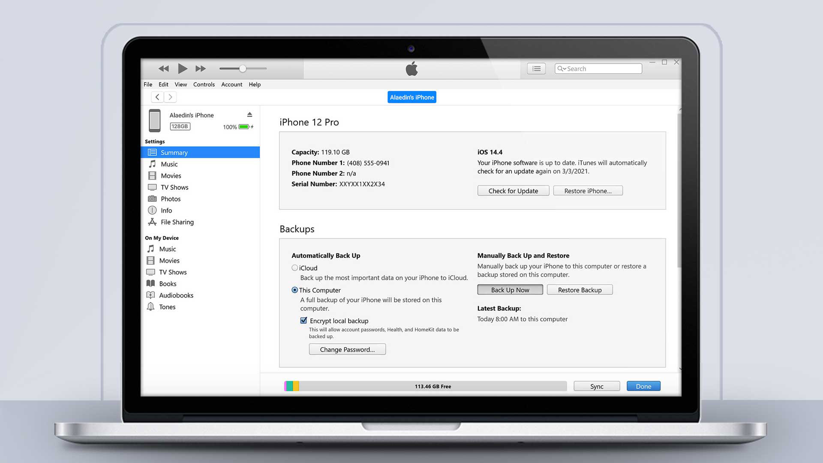Click the Back Up Now button

pyautogui.click(x=510, y=289)
